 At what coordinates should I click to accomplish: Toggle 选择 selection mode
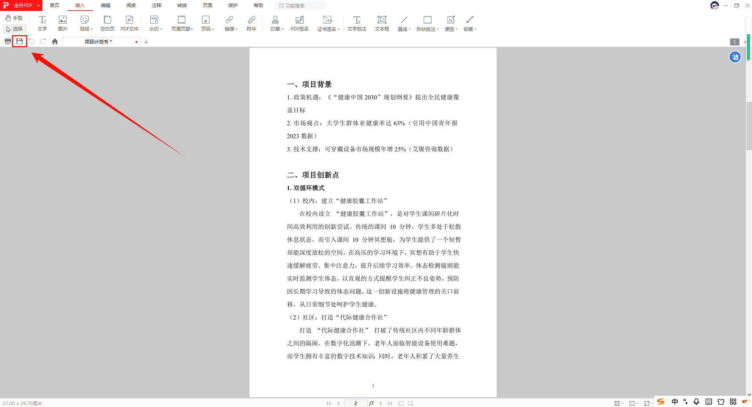[15, 29]
